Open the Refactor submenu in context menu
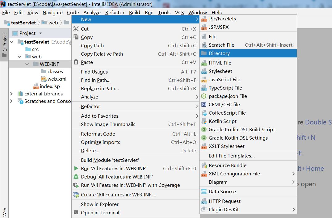This screenshot has width=332, height=218. [x=136, y=106]
